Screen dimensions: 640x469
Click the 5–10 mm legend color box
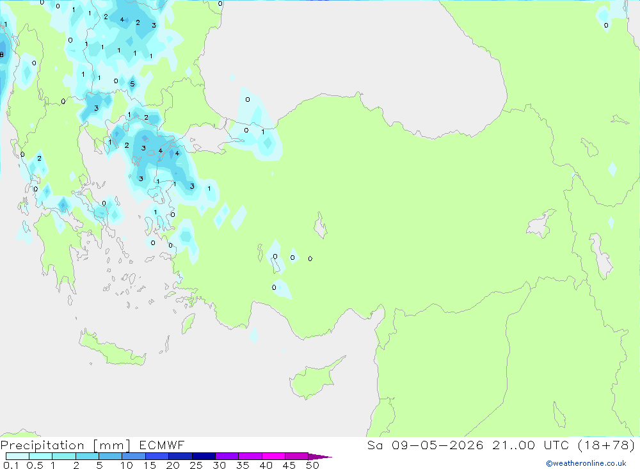pos(111,456)
